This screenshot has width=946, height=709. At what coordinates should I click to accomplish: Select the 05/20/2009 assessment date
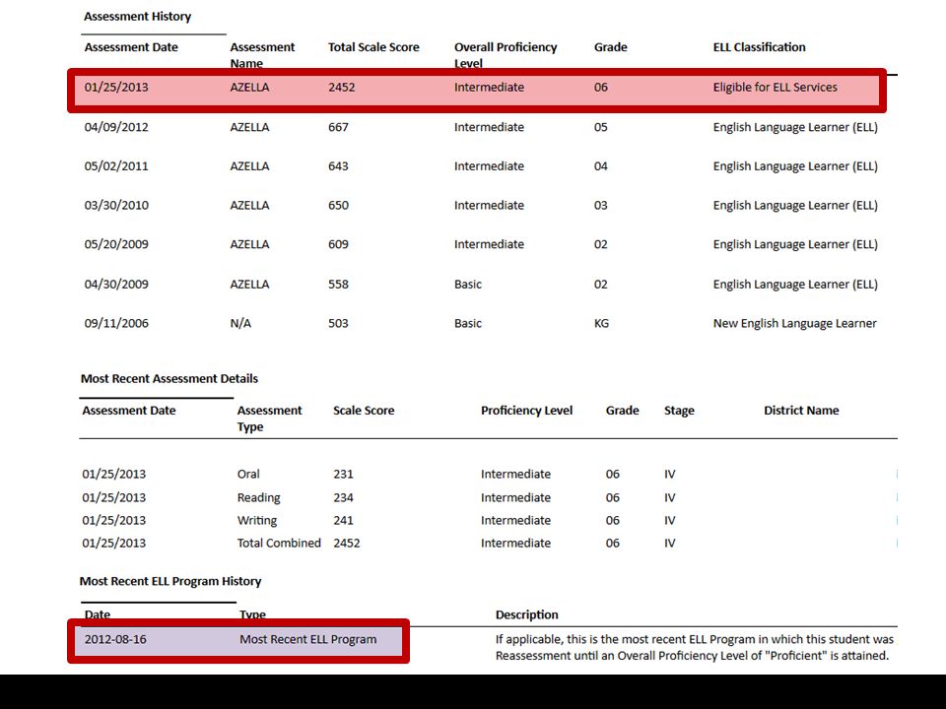pos(116,245)
